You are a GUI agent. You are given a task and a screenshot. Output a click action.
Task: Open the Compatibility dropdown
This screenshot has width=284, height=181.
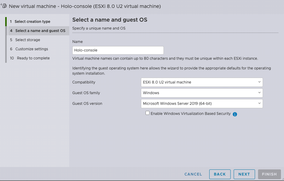coord(202,82)
